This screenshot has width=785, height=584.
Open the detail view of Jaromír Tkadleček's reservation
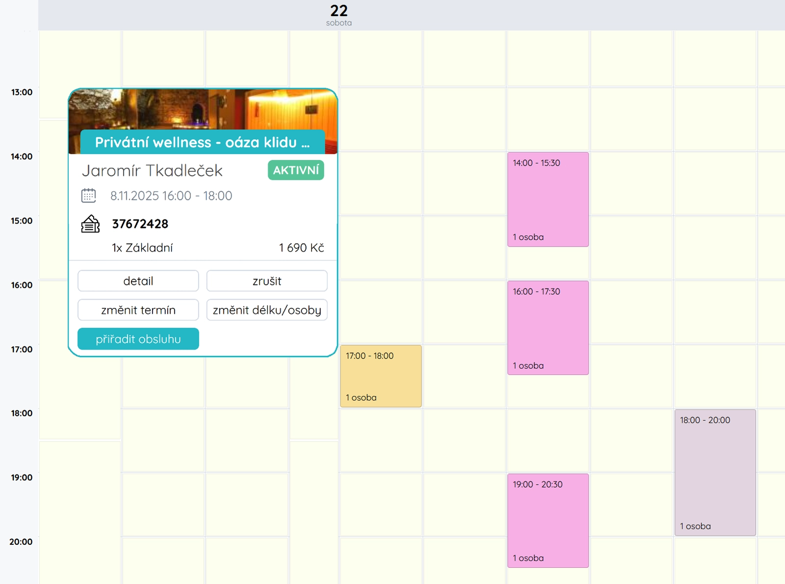tap(138, 280)
